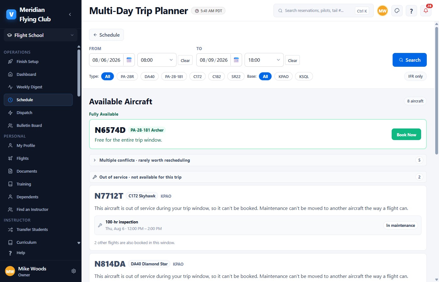The width and height of the screenshot is (439, 282).
Task: Click the back to Schedule button
Action: 106,35
